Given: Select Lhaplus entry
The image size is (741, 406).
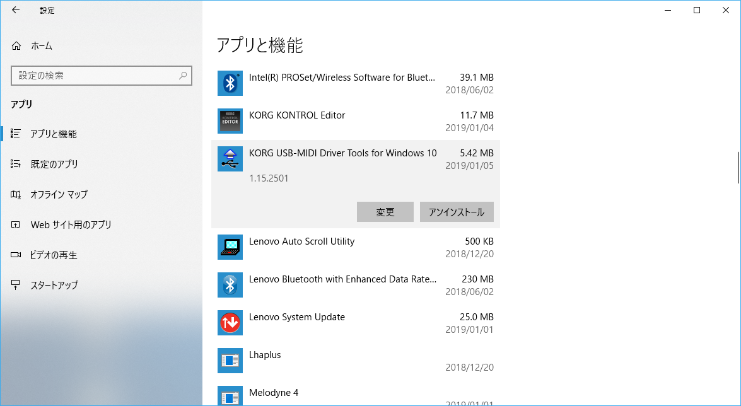Looking at the screenshot, I should (356, 361).
